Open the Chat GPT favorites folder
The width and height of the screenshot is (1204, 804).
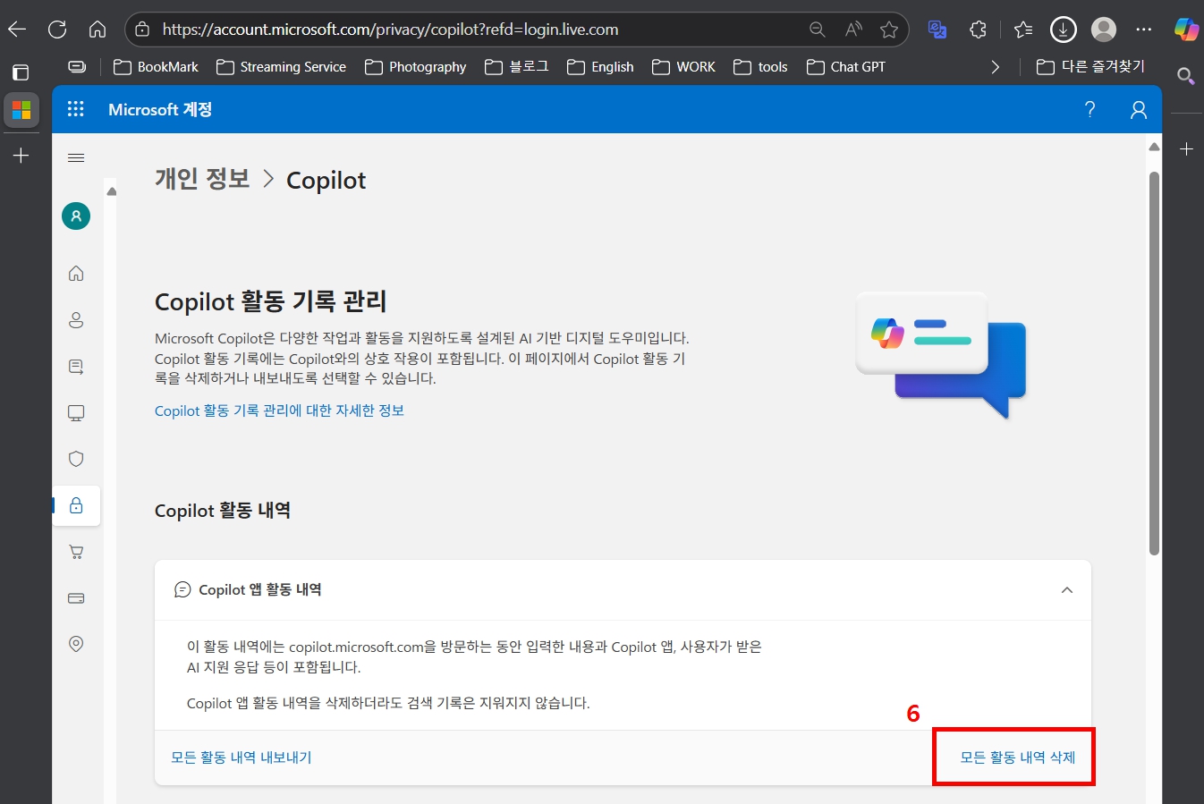click(845, 67)
